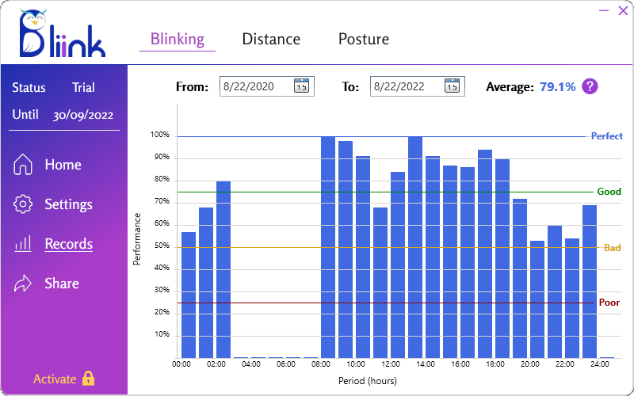Click the Activate link
The image size is (634, 396).
pos(55,379)
